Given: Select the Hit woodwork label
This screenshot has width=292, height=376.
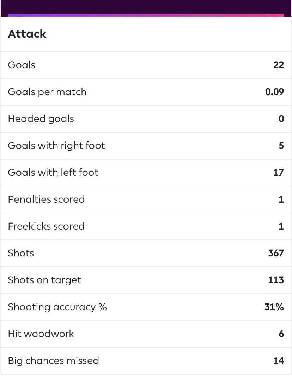Looking at the screenshot, I should [41, 334].
